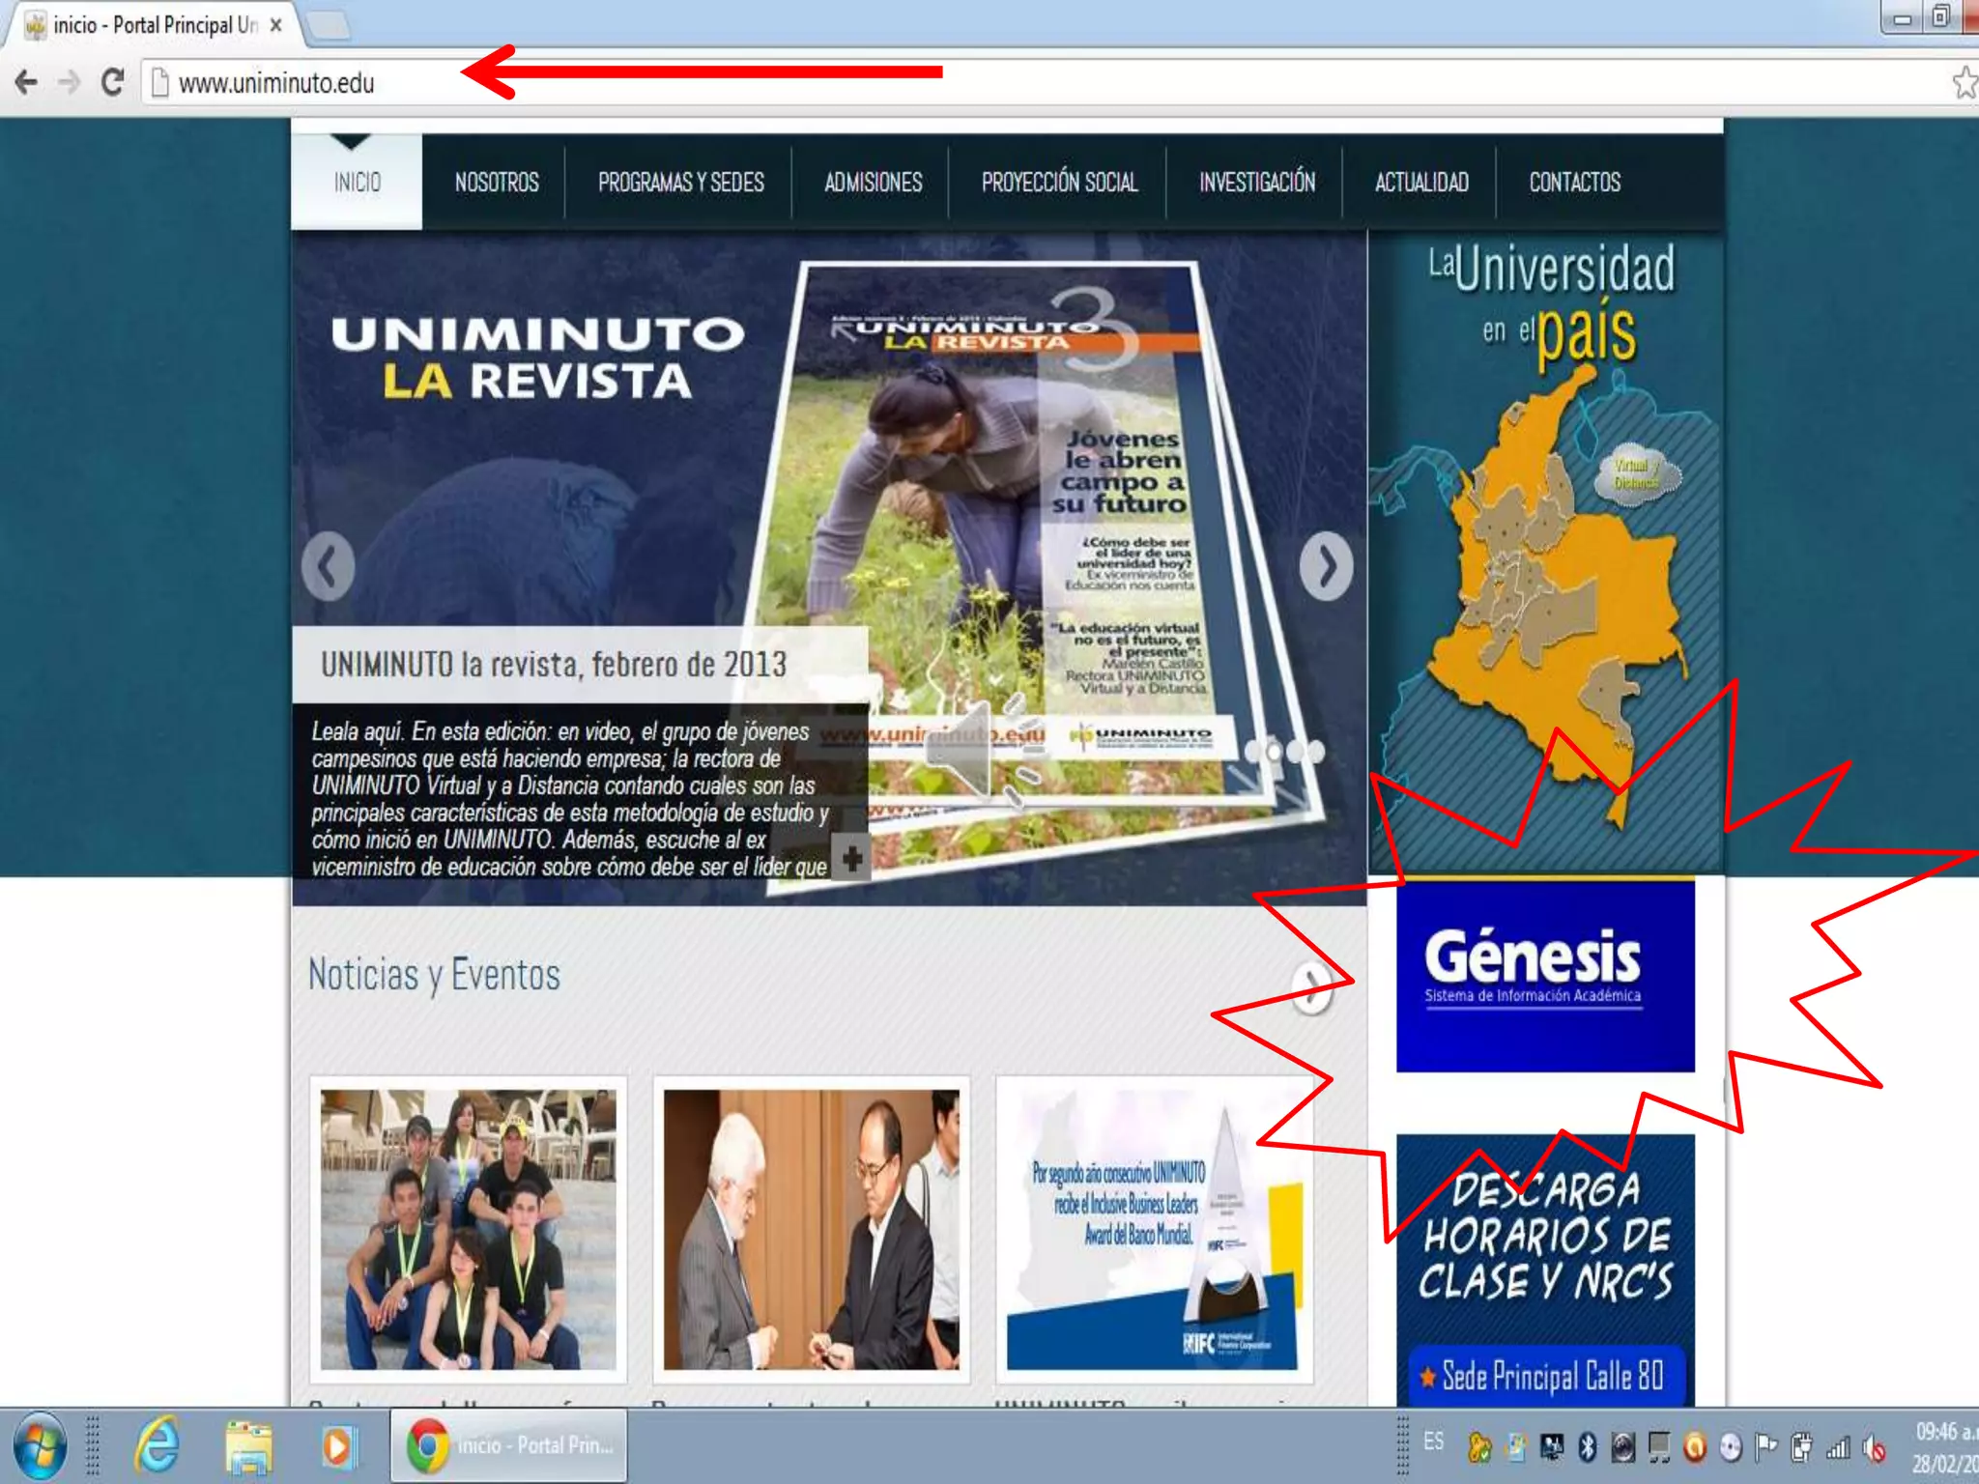Select a slideshow pagination dot
1979x1484 pixels.
pos(1296,751)
